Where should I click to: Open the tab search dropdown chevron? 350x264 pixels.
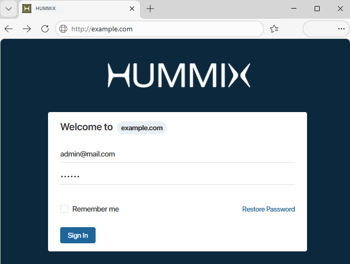click(9, 9)
